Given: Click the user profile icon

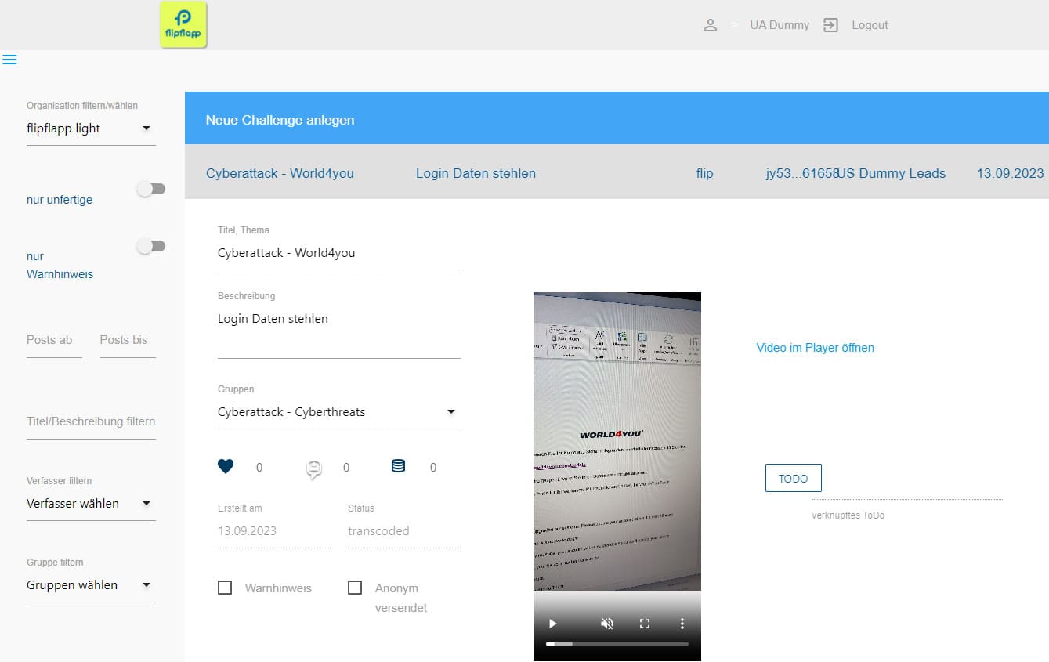Looking at the screenshot, I should [711, 25].
